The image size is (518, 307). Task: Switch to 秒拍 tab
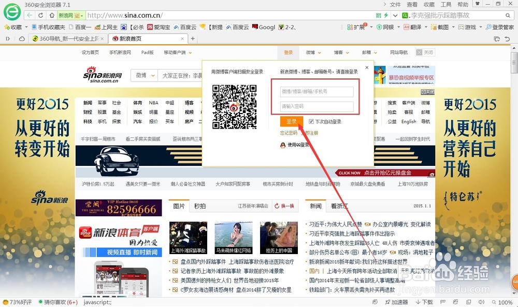click(200, 206)
